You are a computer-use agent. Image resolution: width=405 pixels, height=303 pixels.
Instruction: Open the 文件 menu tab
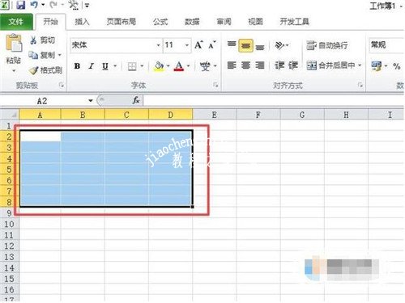pyautogui.click(x=16, y=22)
